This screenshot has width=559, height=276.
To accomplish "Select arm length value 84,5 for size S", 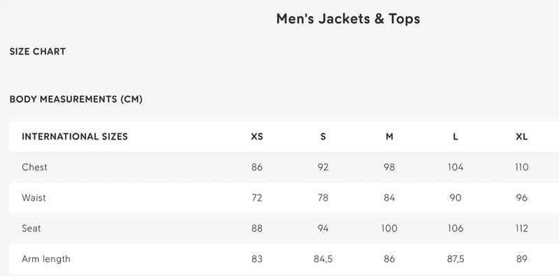I will [x=323, y=259].
